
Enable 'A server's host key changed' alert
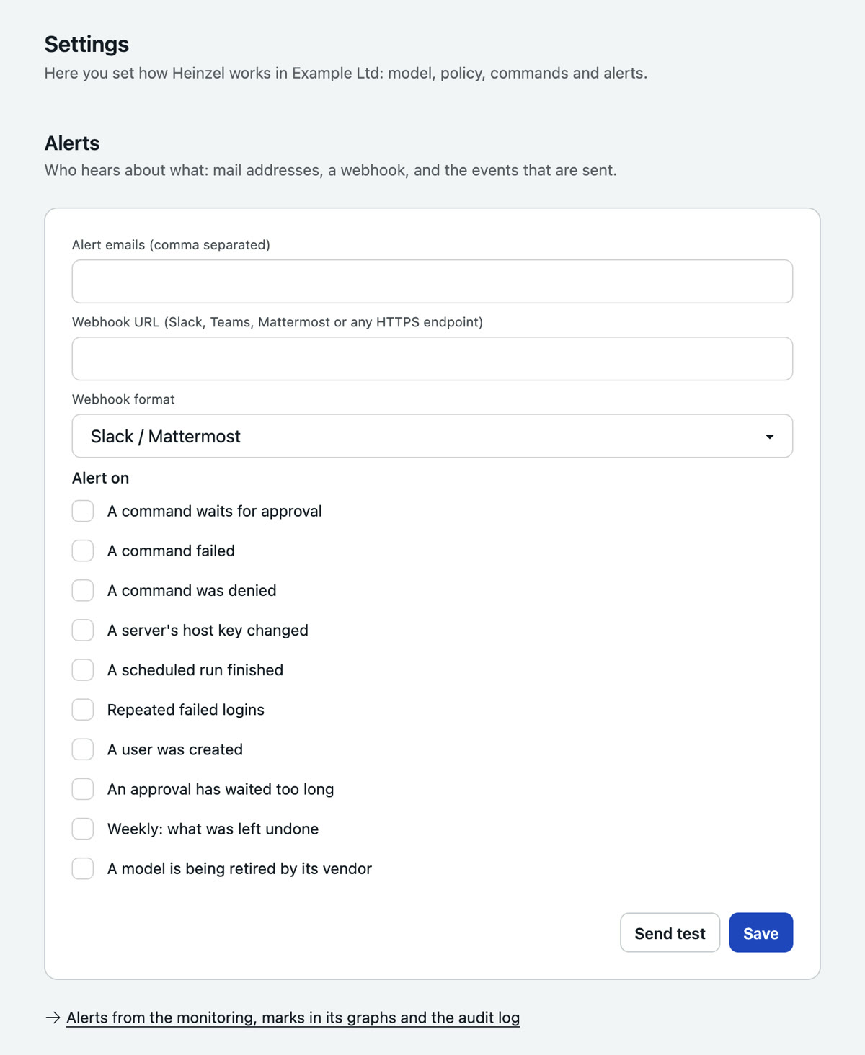(83, 630)
